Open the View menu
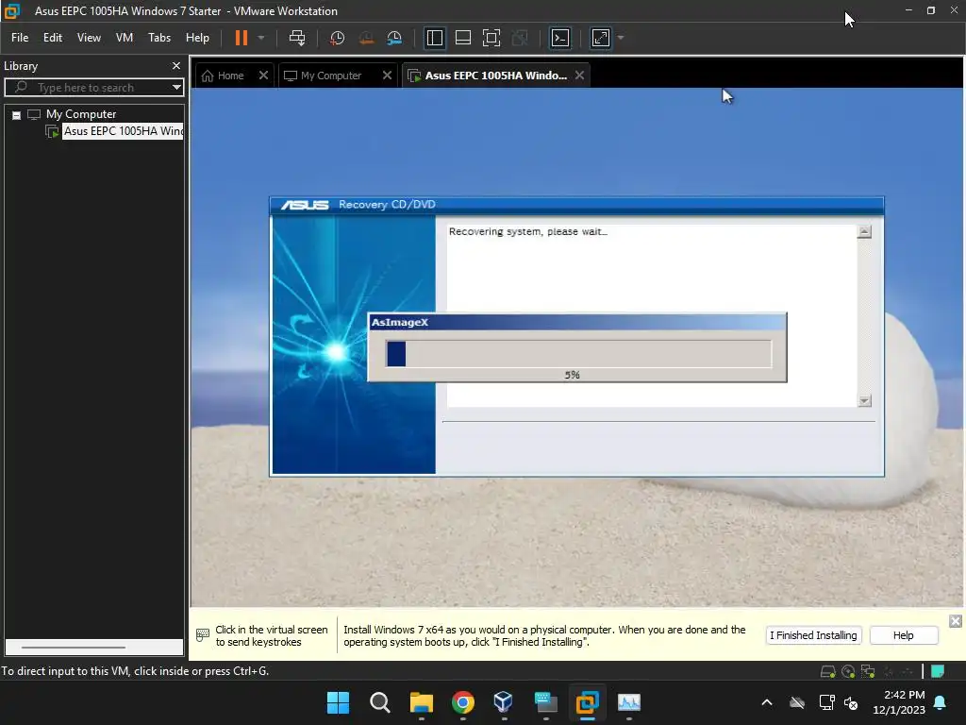Image resolution: width=966 pixels, height=725 pixels. pyautogui.click(x=89, y=38)
